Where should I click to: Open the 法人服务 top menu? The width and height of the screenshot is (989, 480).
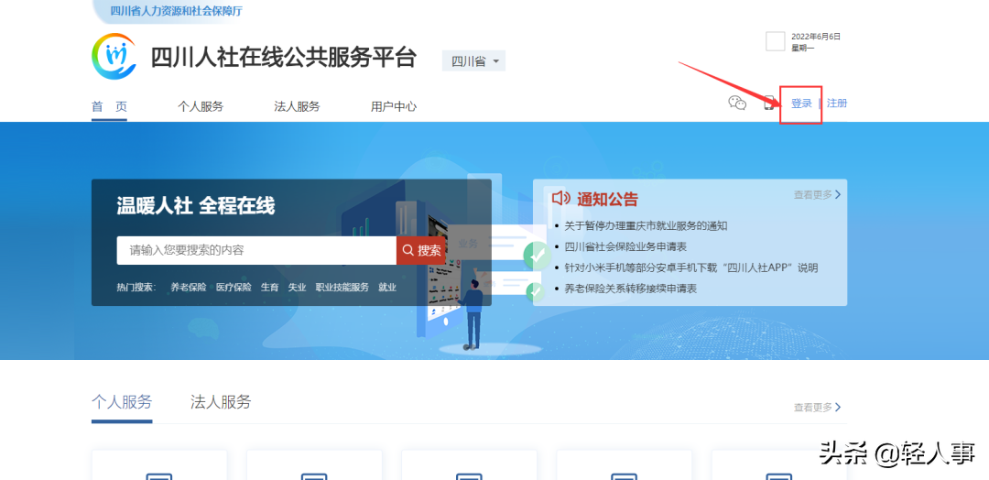point(297,106)
